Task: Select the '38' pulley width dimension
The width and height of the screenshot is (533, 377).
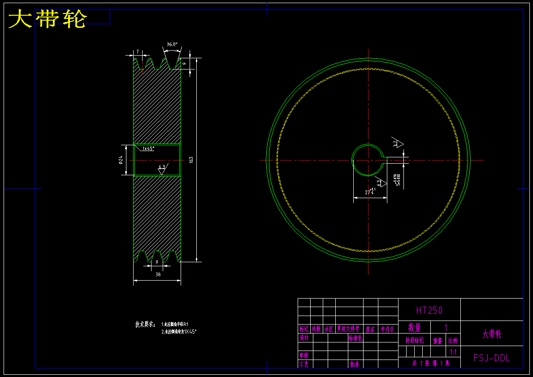Action: pos(158,274)
